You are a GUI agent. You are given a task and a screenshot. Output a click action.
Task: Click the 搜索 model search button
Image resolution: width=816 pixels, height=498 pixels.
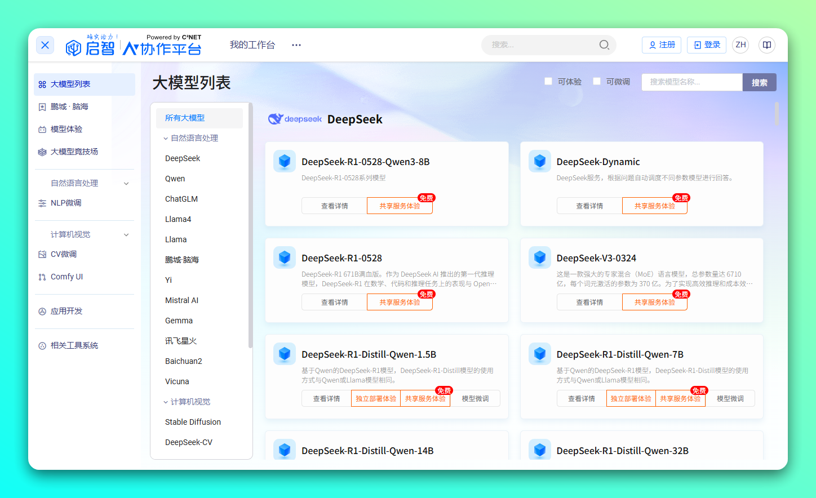point(760,82)
